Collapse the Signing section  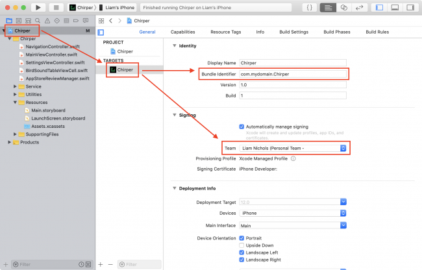[175, 115]
